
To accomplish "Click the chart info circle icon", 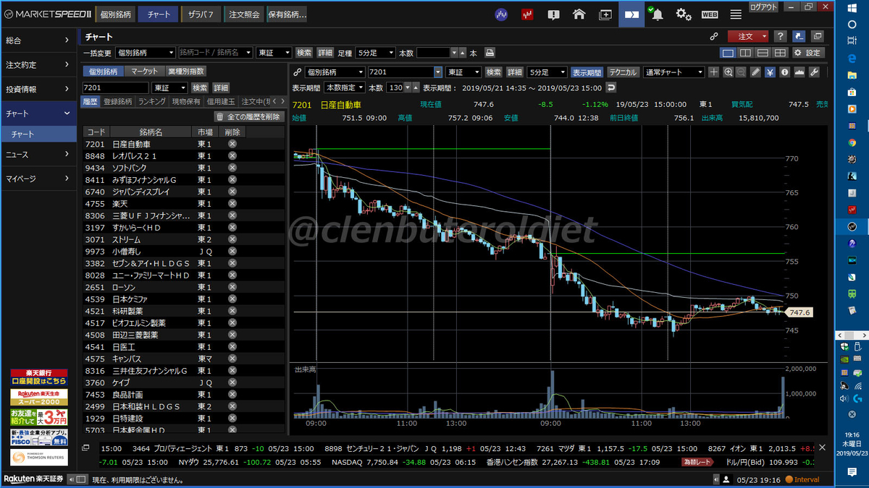I will [785, 72].
